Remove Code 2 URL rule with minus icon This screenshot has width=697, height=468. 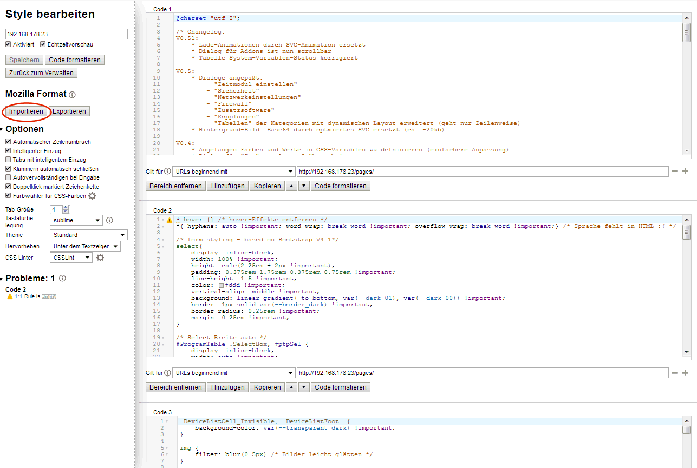point(674,373)
